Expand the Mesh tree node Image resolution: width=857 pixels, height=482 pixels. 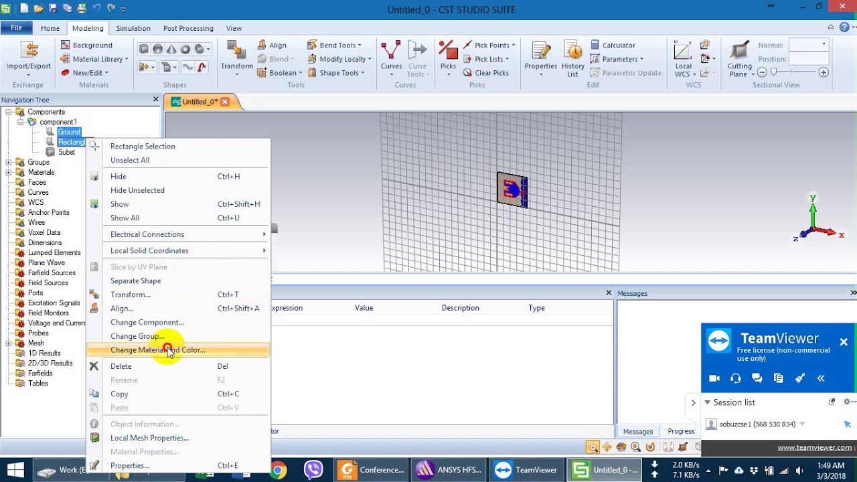9,343
